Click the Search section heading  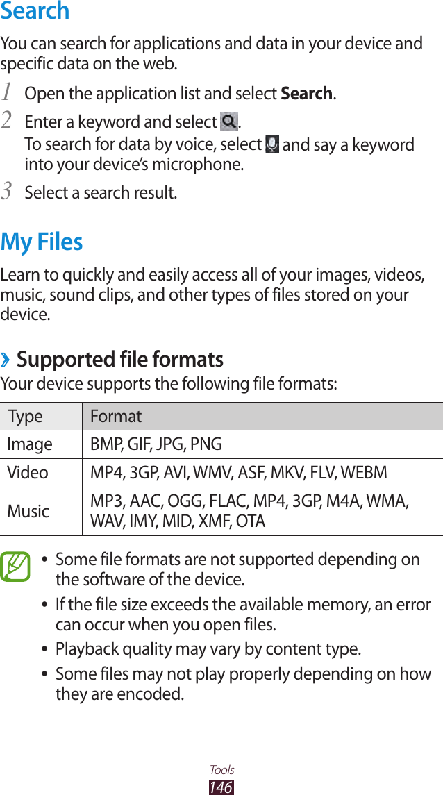tap(35, 12)
